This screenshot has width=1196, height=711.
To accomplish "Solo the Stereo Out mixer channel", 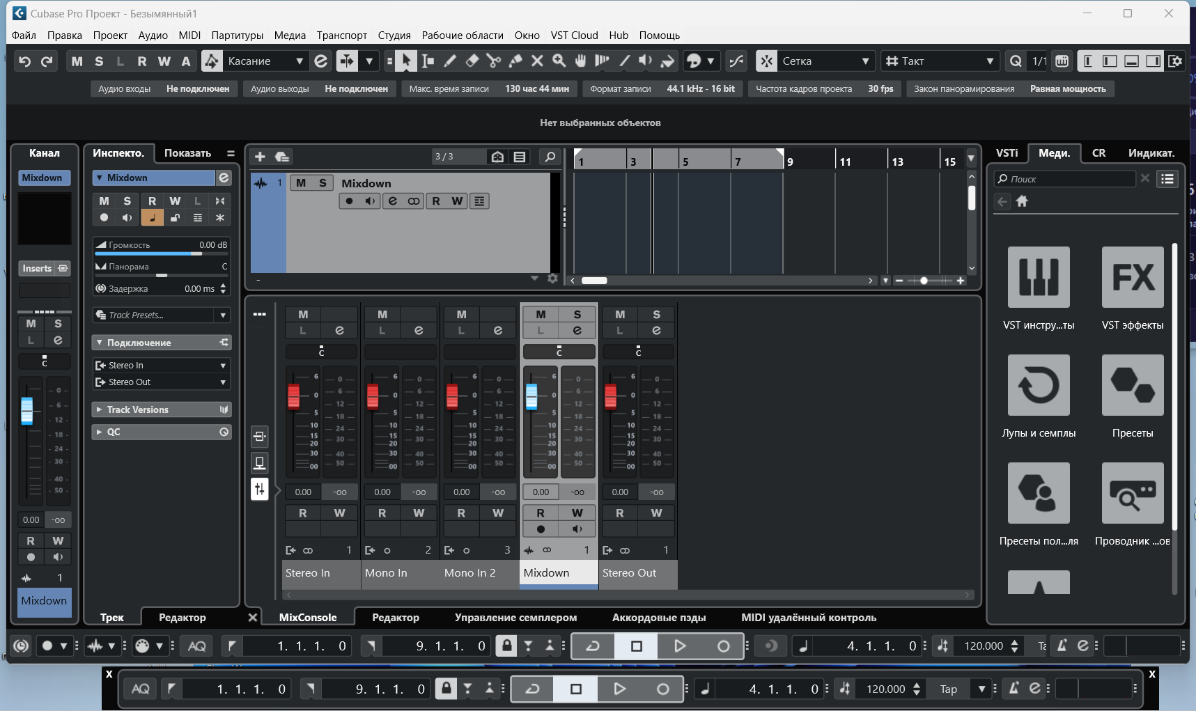I will 656,315.
